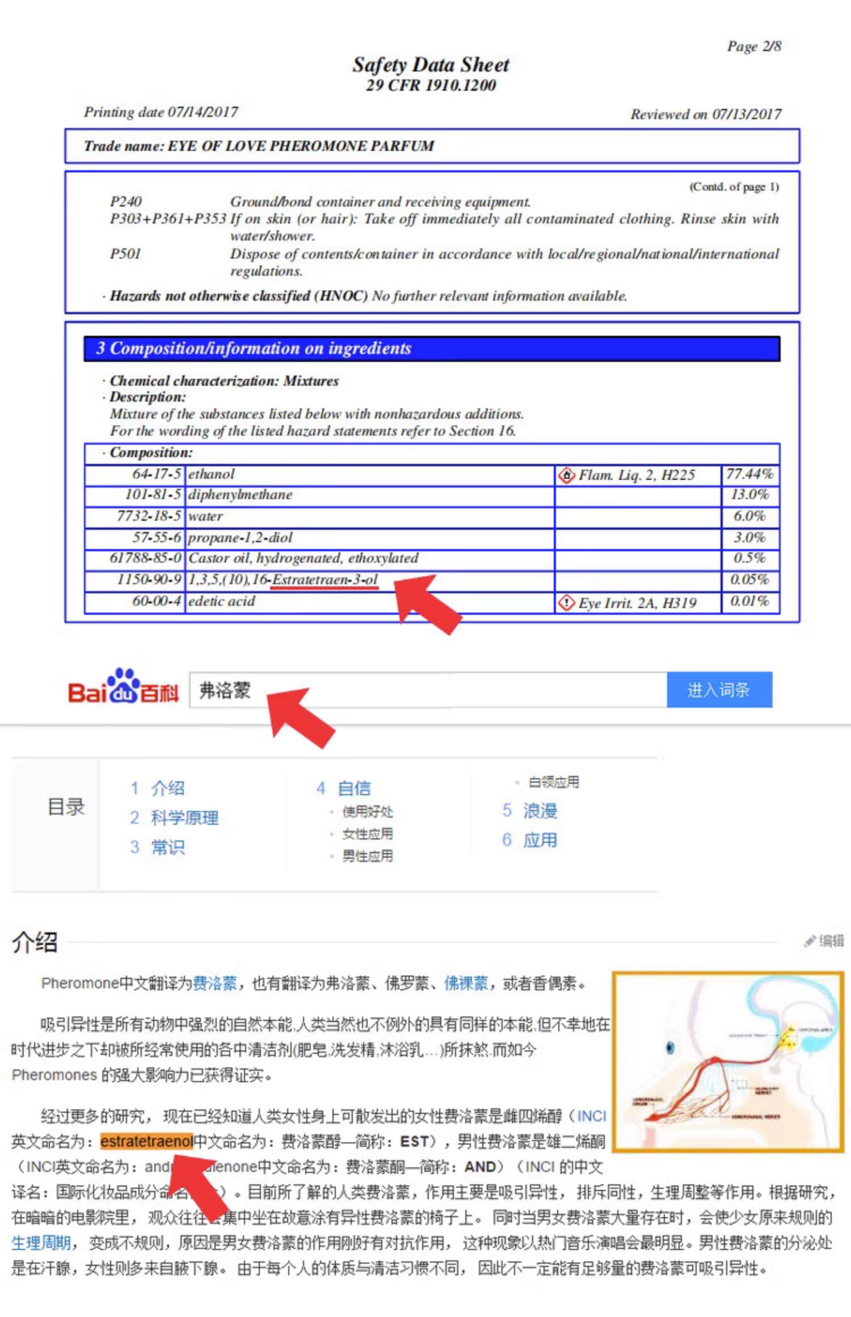Click the 1,3,5,(10),16-Estratetraen-3-ol cell

coord(369,580)
